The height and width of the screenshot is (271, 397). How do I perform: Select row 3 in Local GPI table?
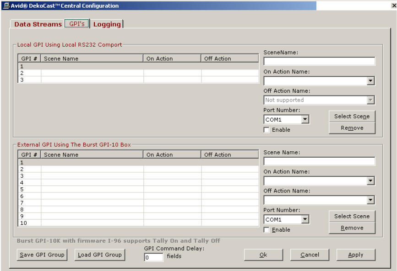(x=138, y=80)
